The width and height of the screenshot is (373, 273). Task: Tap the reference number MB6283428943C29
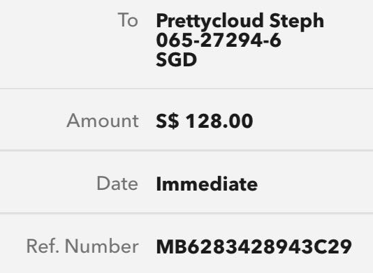[x=254, y=247]
